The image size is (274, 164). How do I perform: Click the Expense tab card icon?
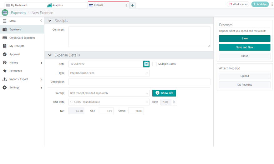pyautogui.click(x=91, y=5)
